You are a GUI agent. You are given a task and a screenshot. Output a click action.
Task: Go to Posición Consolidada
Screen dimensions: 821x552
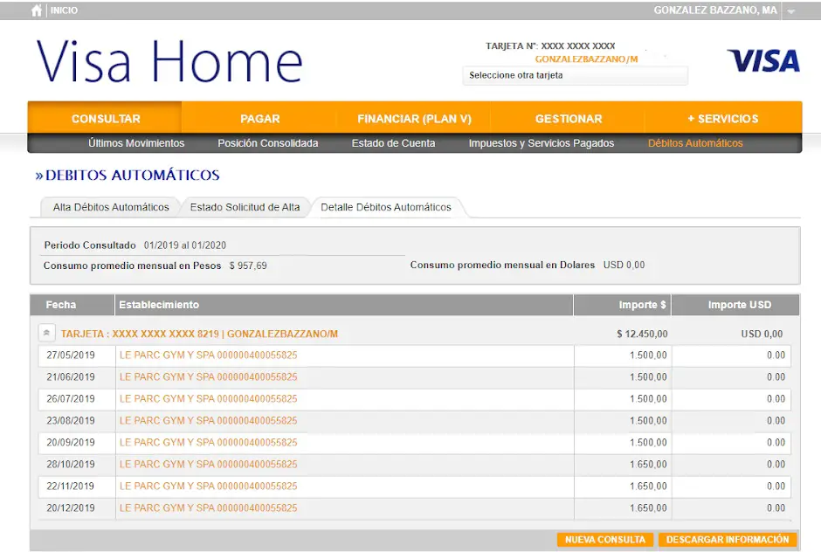pos(267,143)
